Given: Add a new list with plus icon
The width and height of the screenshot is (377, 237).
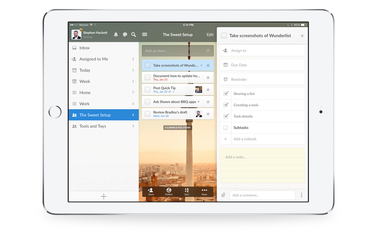Looking at the screenshot, I should click(104, 196).
